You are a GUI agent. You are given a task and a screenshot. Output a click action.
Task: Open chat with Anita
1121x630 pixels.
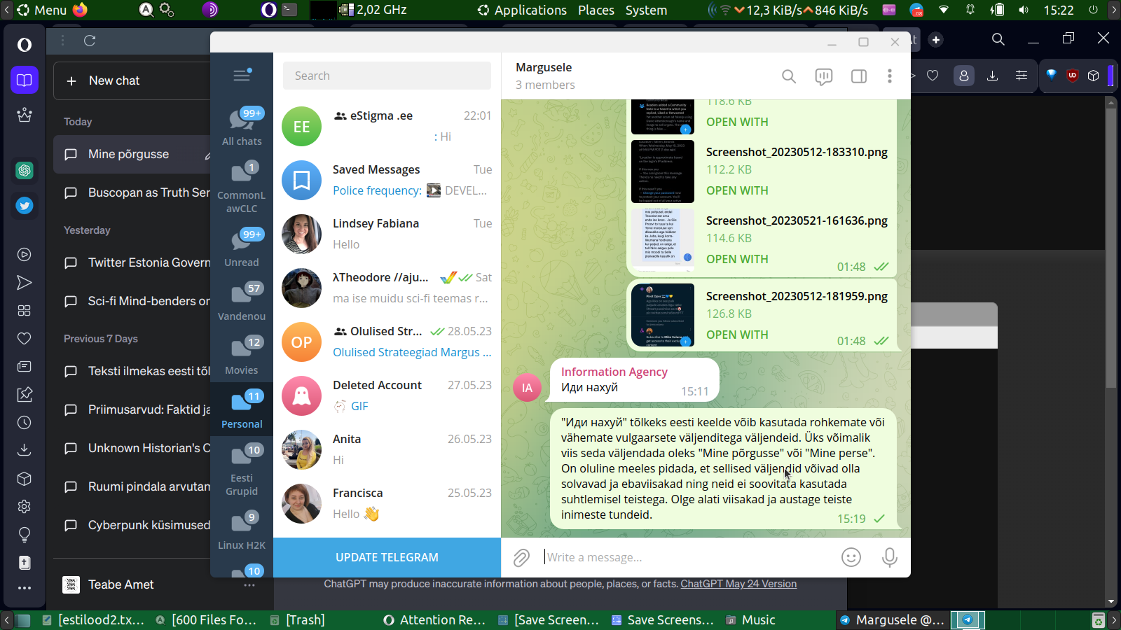pyautogui.click(x=387, y=450)
